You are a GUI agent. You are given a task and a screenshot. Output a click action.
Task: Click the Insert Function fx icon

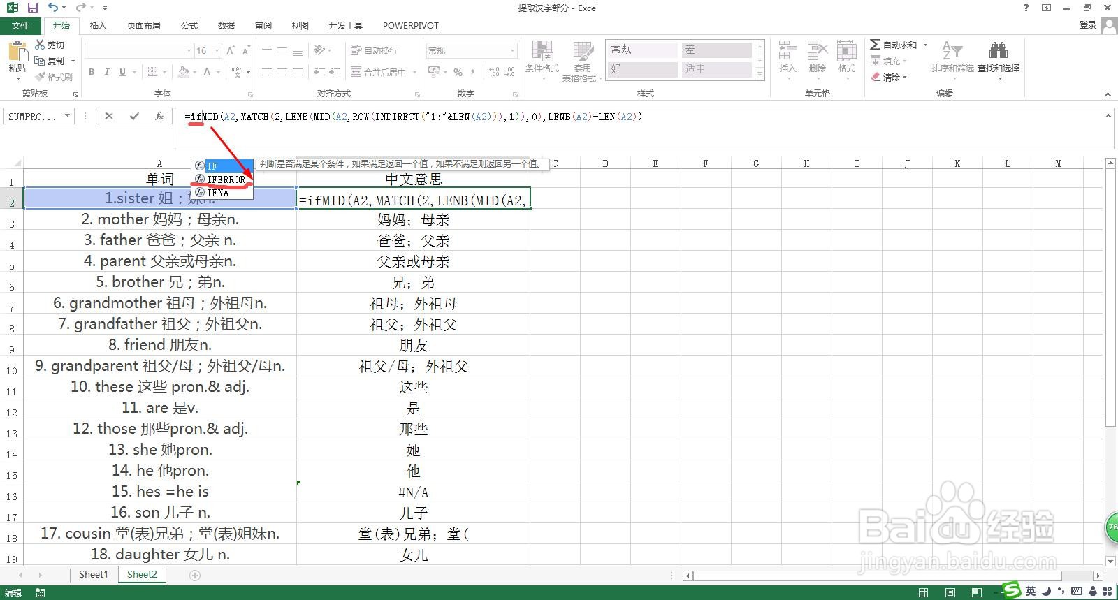159,117
